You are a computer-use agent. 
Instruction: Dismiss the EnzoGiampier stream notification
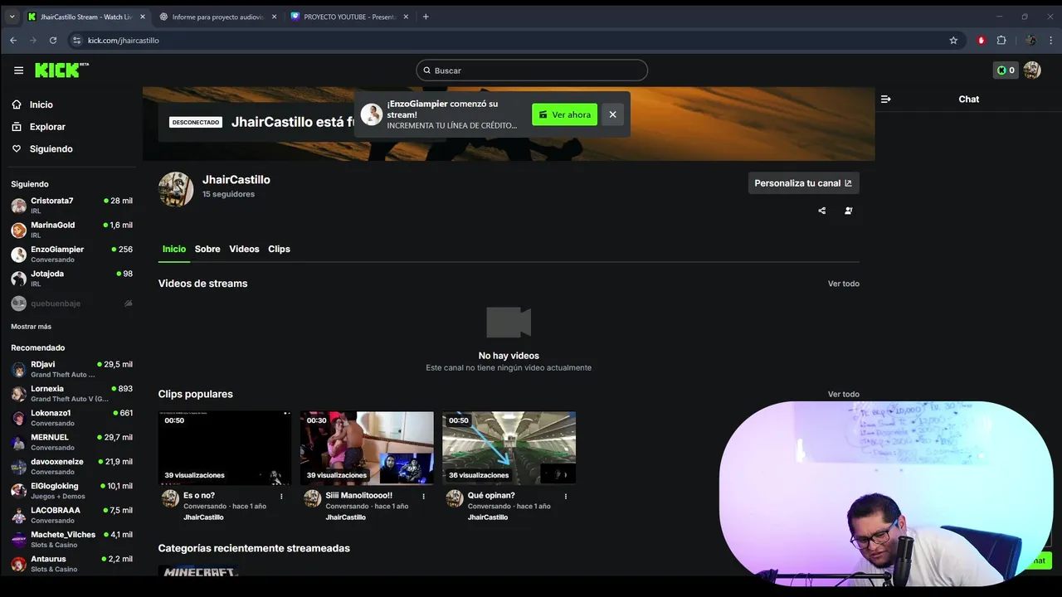612,114
